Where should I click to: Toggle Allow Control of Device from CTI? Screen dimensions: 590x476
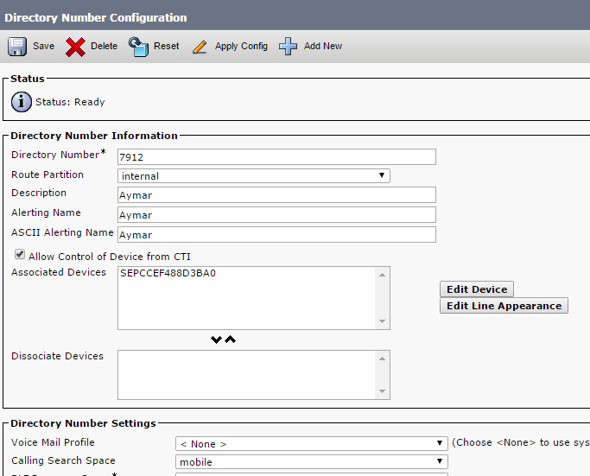coord(19,256)
